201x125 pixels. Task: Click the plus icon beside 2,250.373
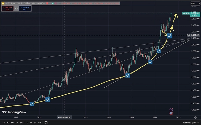pyautogui.click(x=188, y=35)
